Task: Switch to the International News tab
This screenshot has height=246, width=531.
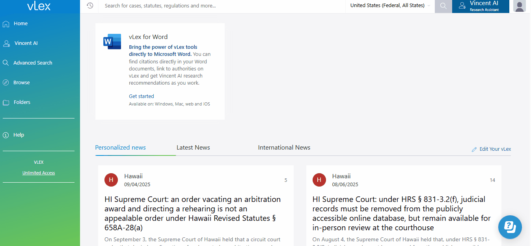Action: [284, 148]
